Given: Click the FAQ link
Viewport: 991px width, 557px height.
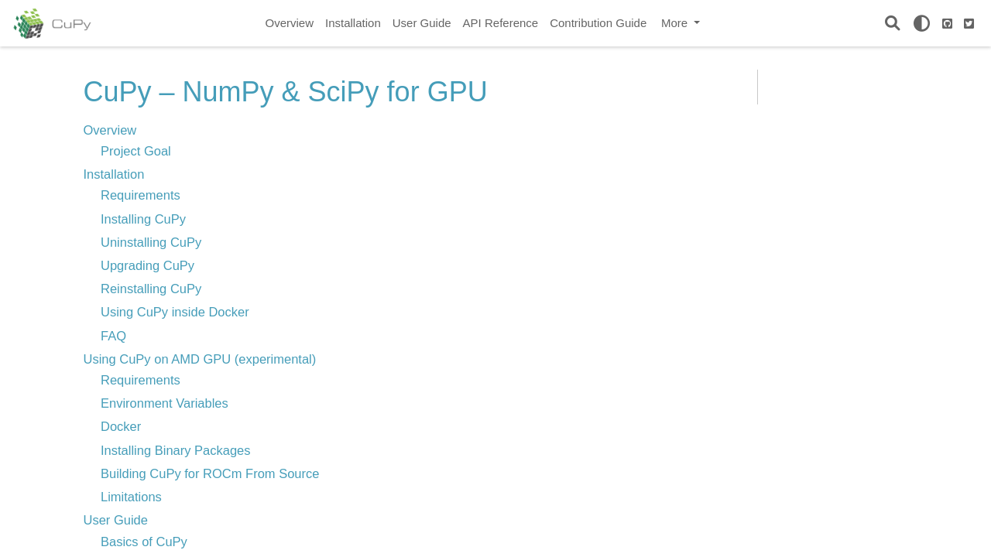Looking at the screenshot, I should click(x=113, y=336).
